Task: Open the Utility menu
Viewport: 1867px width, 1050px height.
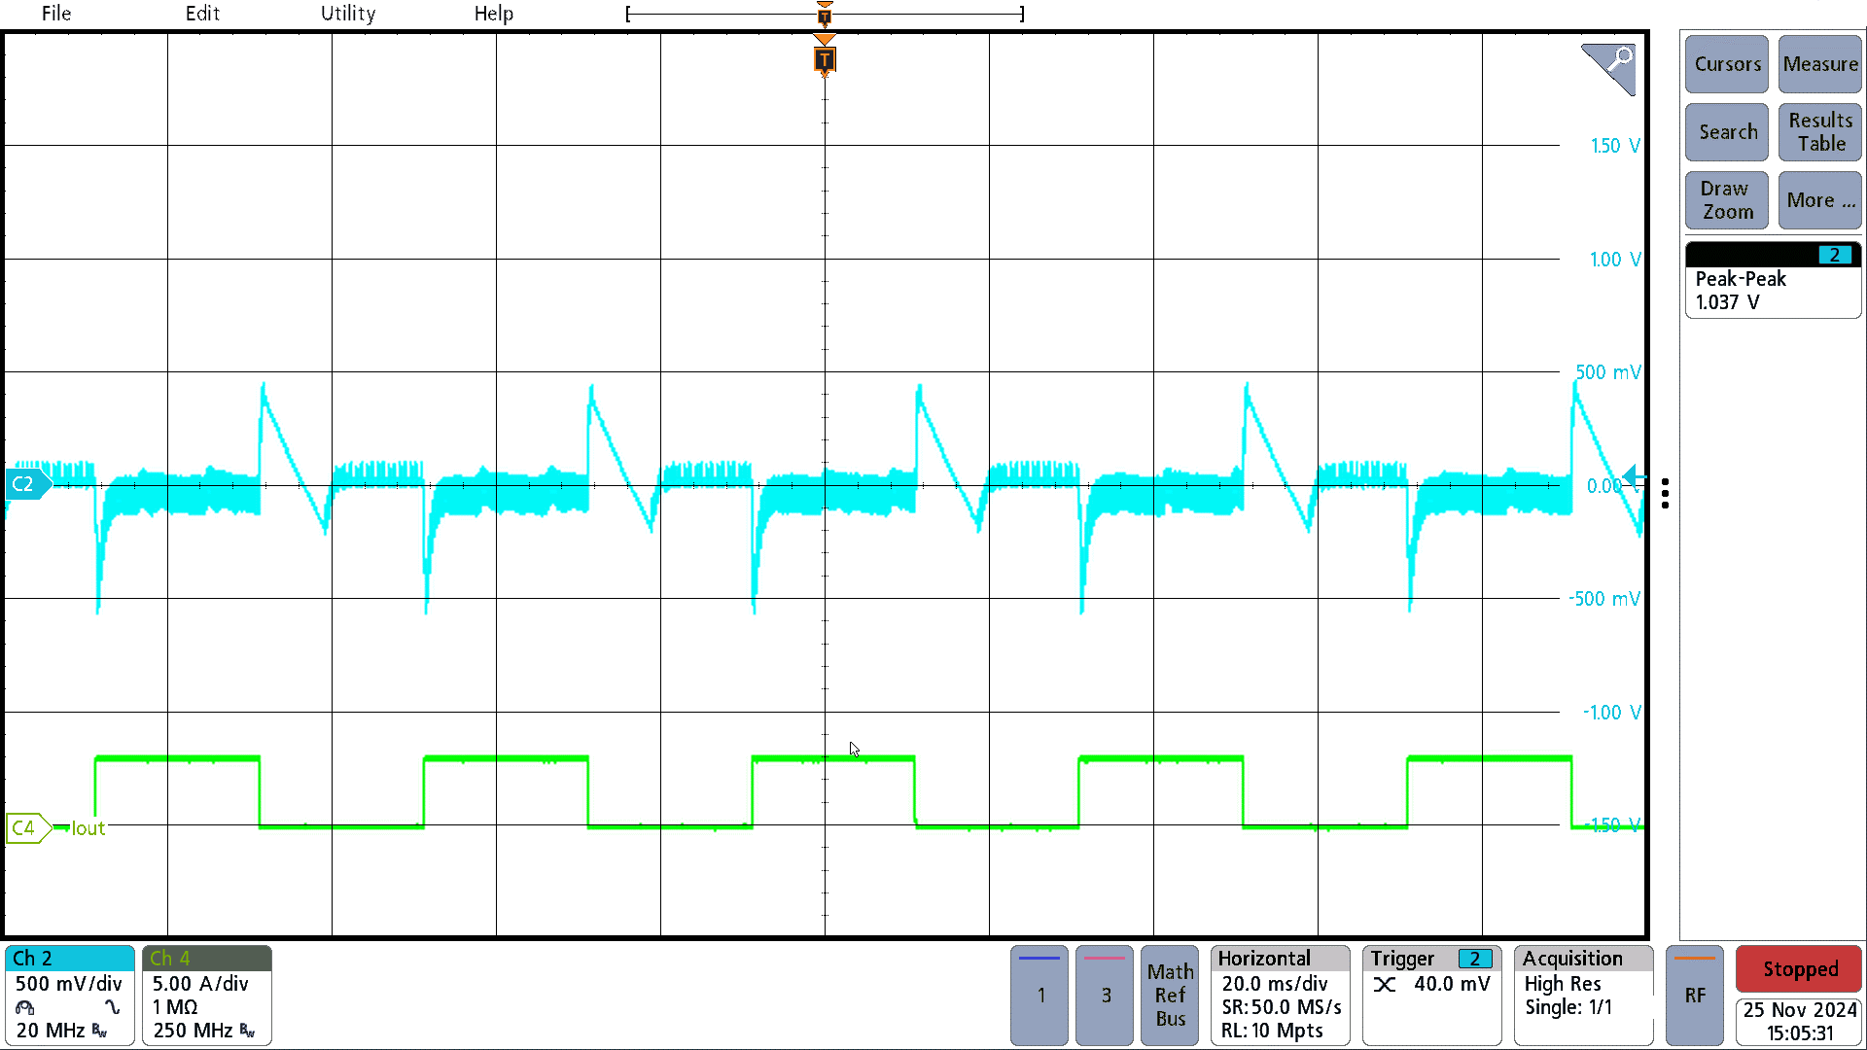Action: [x=345, y=13]
